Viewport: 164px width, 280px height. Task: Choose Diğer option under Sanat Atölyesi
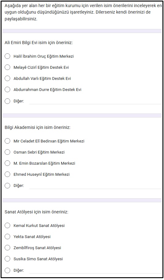pos(7,270)
